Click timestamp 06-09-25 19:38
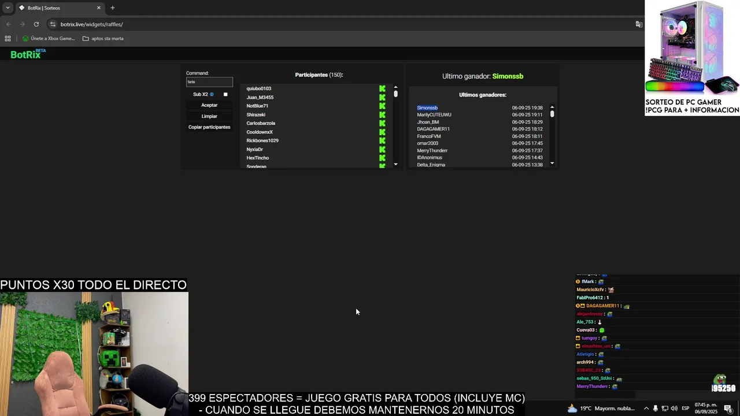The image size is (740, 416). [527, 107]
